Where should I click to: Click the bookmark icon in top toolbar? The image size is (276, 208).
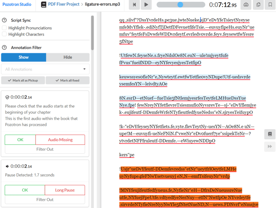pos(270,5)
